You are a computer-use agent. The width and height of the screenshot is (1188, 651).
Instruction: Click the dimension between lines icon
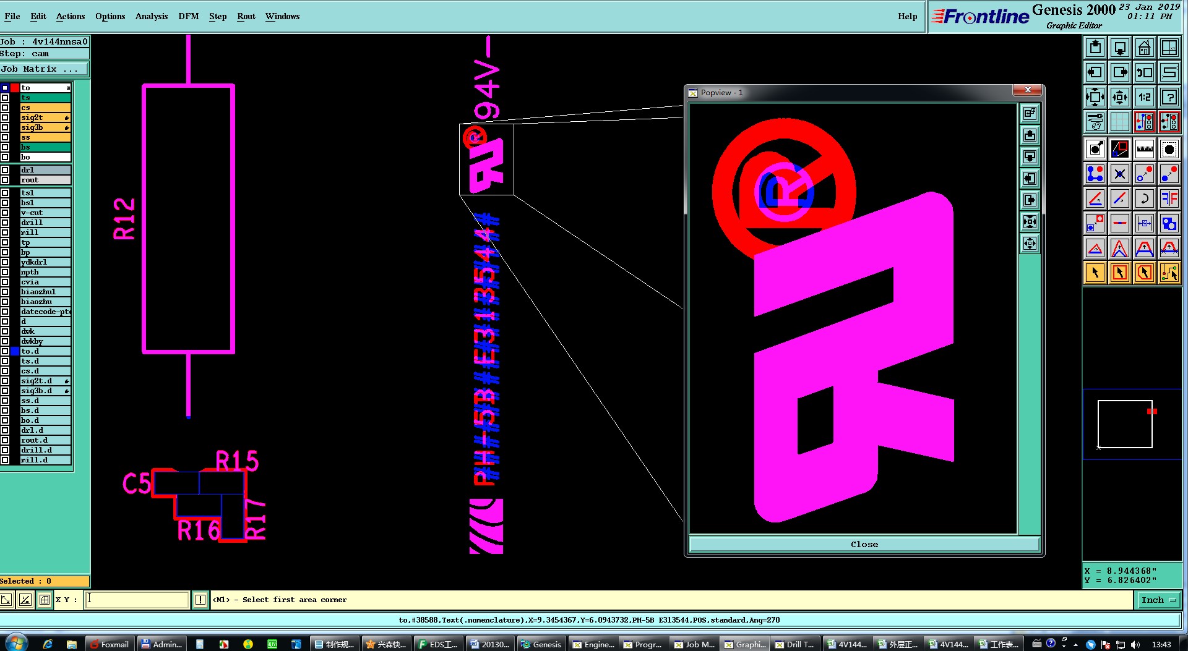pos(1145,223)
